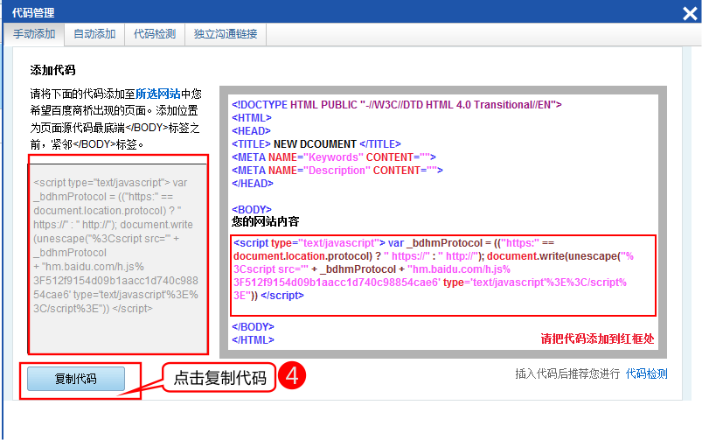The height and width of the screenshot is (440, 702).
Task: Open the 自动添加 tab
Action: click(94, 34)
